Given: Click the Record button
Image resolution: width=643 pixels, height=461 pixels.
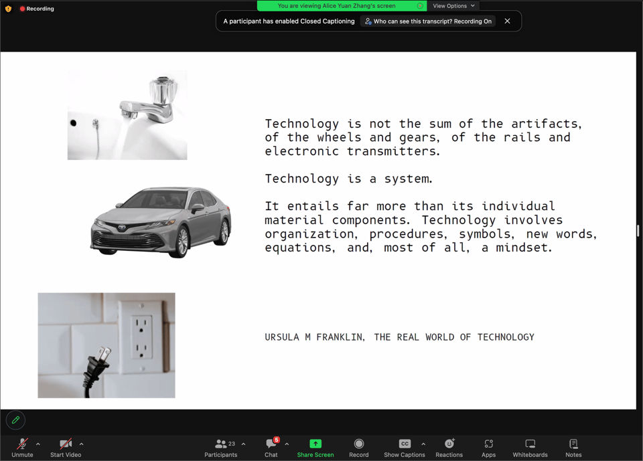Looking at the screenshot, I should (x=358, y=448).
